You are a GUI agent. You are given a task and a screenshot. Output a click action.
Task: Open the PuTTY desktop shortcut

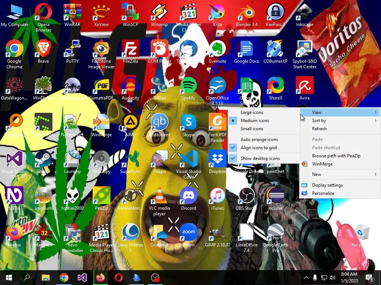72,52
